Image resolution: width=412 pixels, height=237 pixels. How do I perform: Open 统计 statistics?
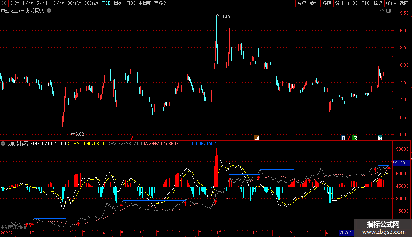tap(339, 3)
